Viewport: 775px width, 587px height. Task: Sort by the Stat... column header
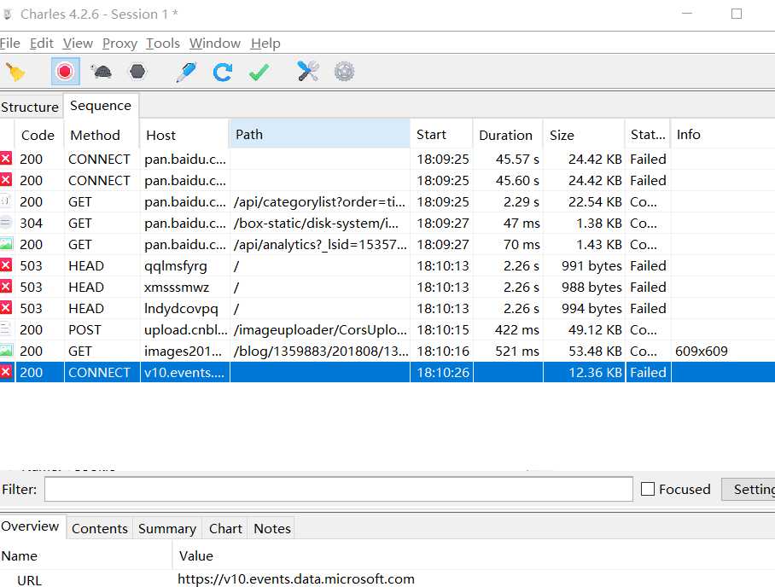(x=648, y=135)
